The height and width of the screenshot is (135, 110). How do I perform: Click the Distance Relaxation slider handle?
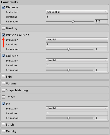pos(73,22)
